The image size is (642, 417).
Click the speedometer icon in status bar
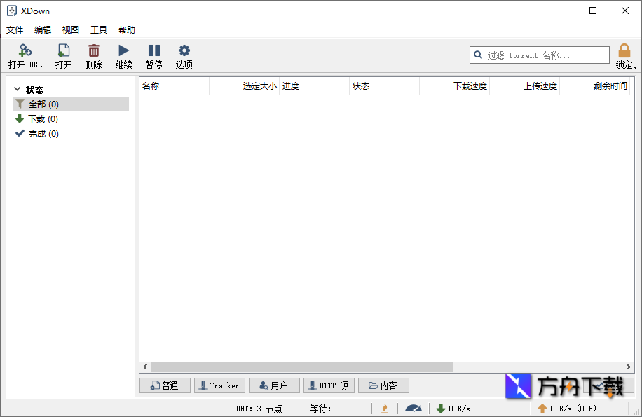pyautogui.click(x=414, y=408)
